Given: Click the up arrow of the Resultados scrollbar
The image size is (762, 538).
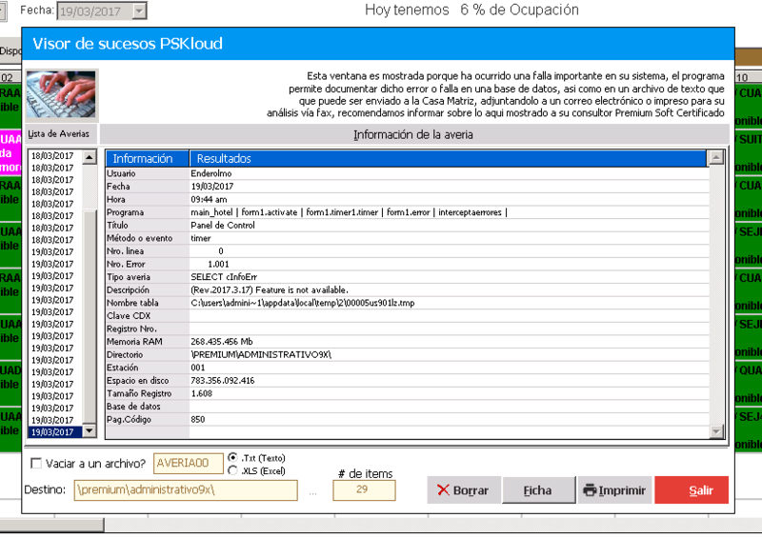Looking at the screenshot, I should point(716,157).
